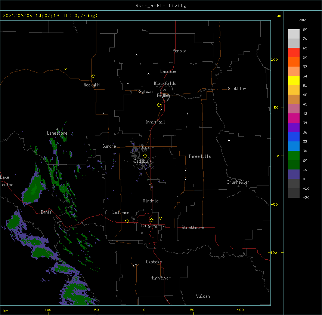Click the -100 tick on the bottom axis
The image size is (322, 315).
click(47, 310)
